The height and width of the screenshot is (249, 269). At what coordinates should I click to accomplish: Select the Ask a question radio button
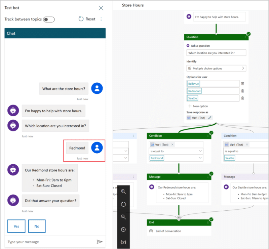(188, 46)
